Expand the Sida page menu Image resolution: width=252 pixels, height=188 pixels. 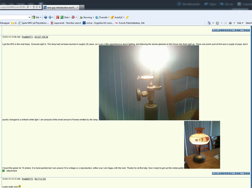pyautogui.click(x=240, y=23)
